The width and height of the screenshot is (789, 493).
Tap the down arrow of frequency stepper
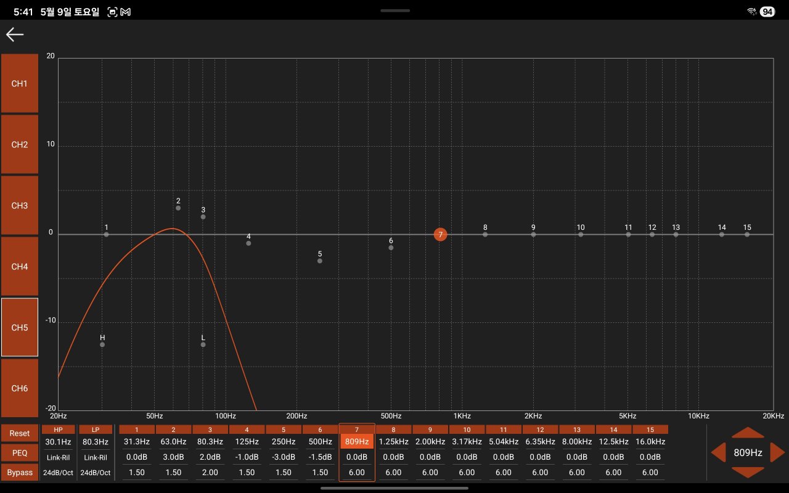(x=748, y=472)
